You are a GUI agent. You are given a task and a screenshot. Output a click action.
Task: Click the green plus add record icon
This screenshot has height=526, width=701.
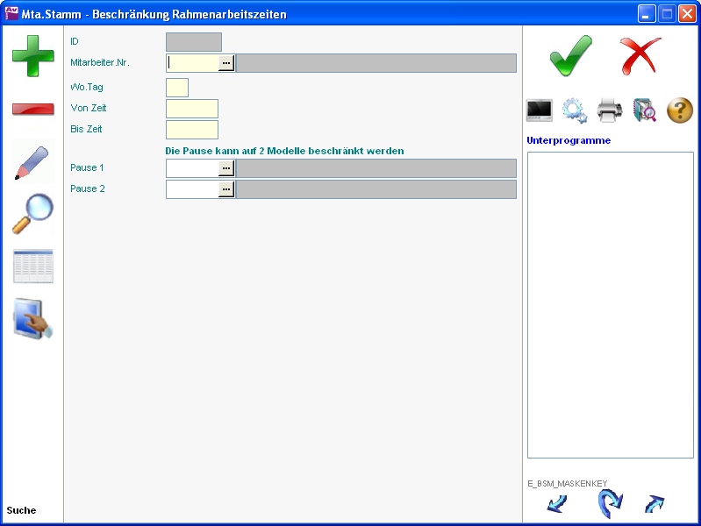(x=32, y=56)
